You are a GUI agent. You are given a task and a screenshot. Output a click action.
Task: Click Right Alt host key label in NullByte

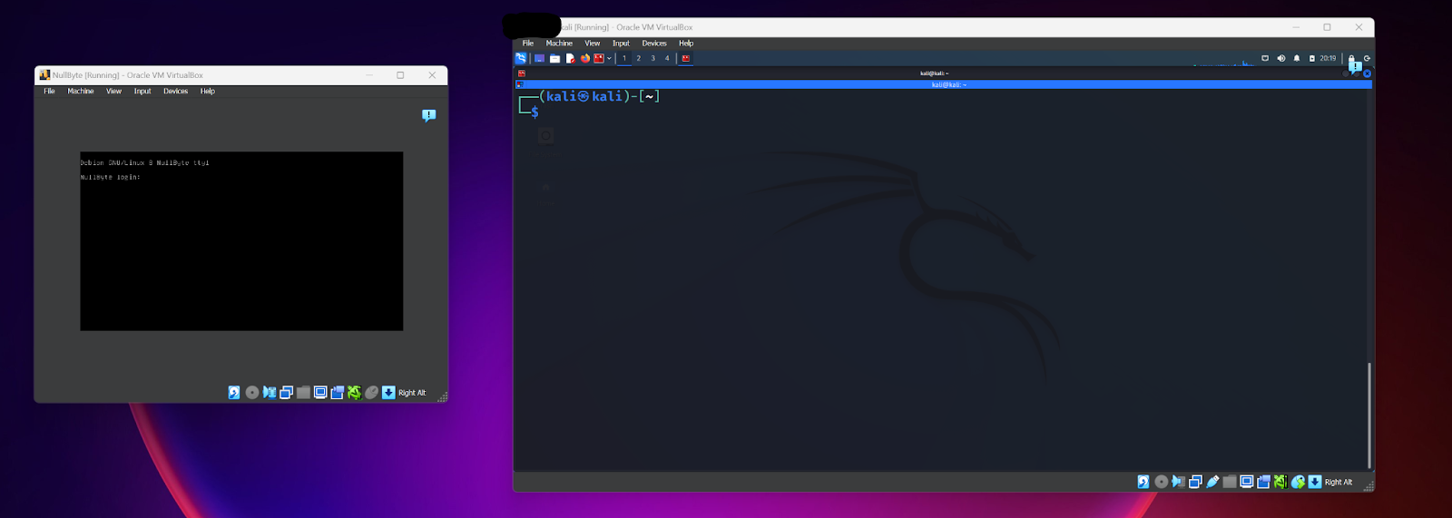click(412, 393)
